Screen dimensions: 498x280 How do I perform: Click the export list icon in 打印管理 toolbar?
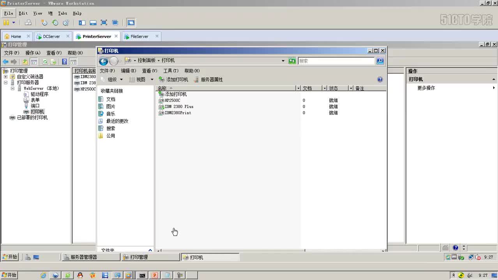coord(53,62)
